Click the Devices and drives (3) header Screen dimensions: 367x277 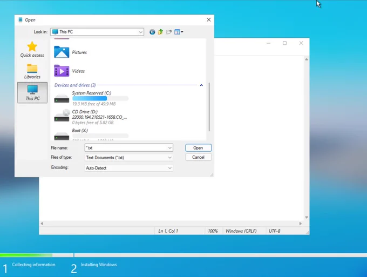pos(75,85)
